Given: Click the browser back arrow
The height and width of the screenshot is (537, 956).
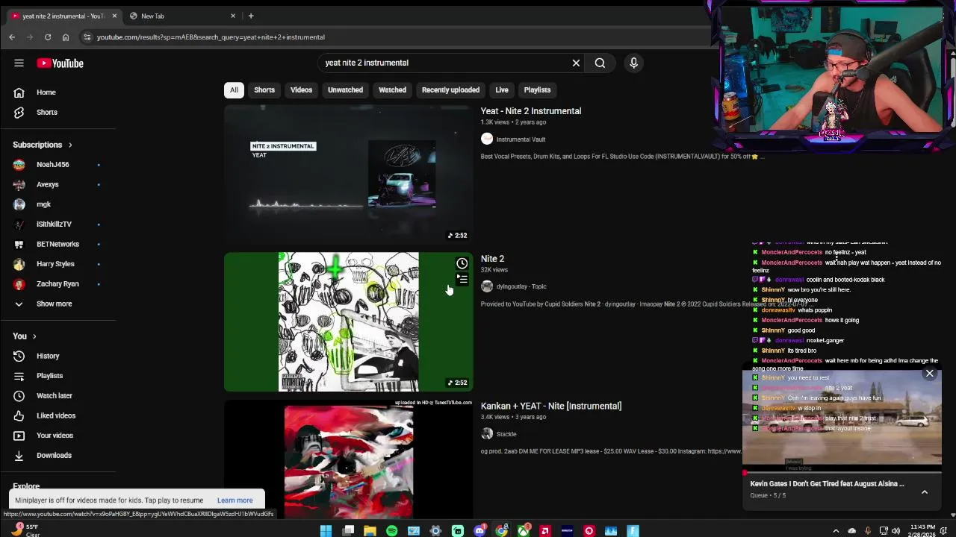Looking at the screenshot, I should tap(12, 37).
